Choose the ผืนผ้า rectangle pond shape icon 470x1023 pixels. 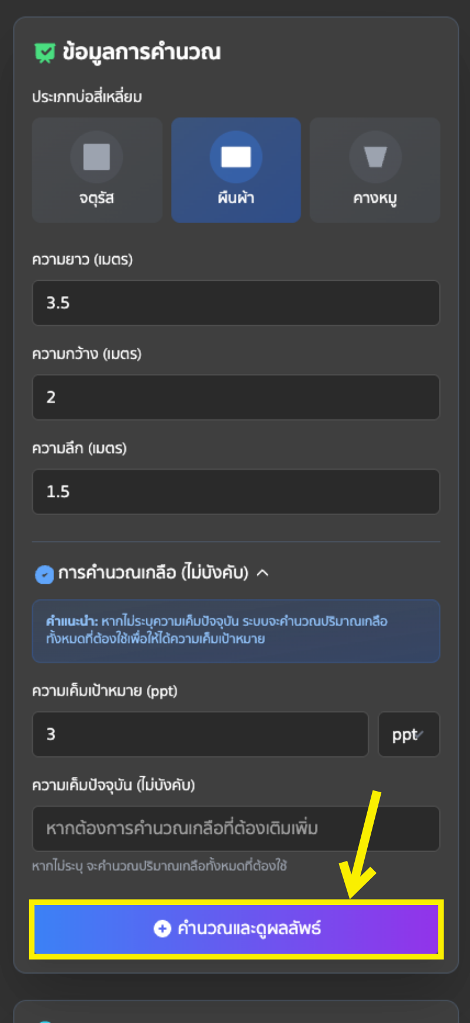coord(236,157)
